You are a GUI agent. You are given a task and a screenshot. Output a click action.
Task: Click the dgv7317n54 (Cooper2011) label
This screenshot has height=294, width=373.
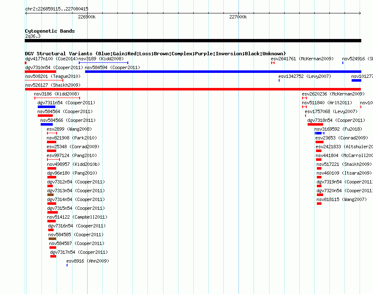click(x=79, y=252)
